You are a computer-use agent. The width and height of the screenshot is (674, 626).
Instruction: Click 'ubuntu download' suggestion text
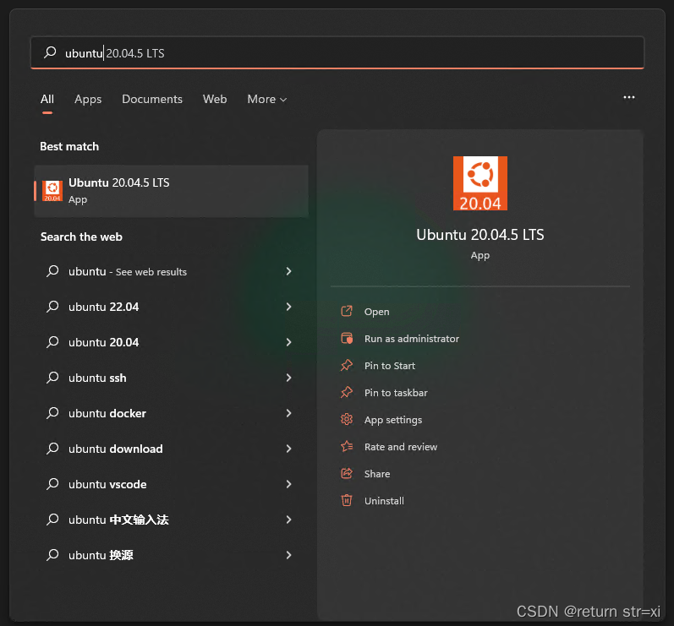[x=116, y=449]
